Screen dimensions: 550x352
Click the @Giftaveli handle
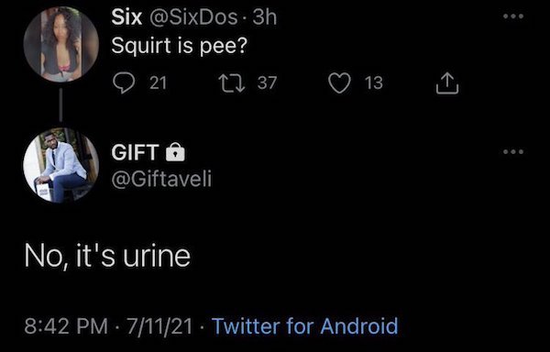click(161, 180)
